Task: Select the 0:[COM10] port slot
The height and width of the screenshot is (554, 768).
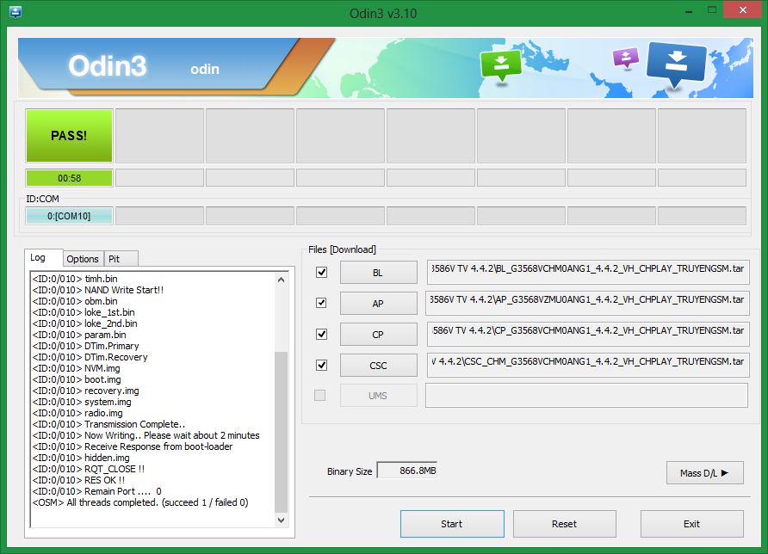Action: point(69,216)
